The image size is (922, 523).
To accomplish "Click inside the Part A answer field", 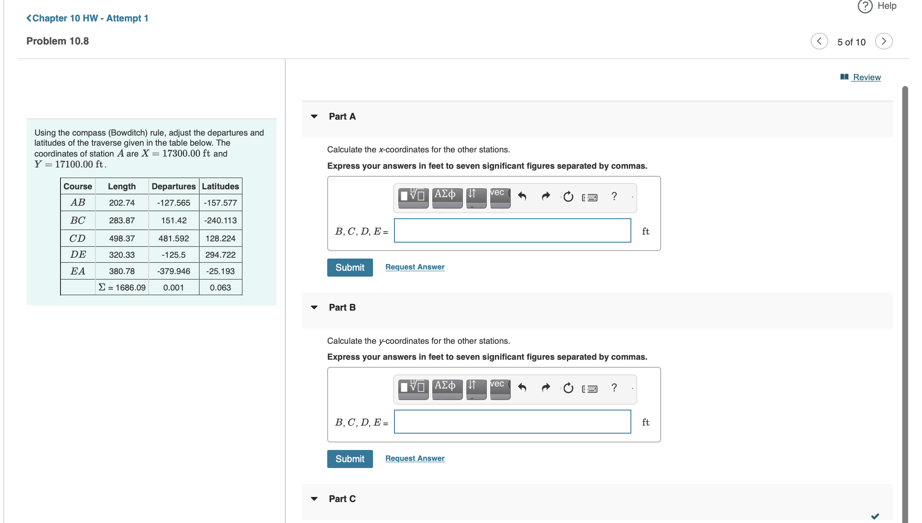I will tap(512, 231).
